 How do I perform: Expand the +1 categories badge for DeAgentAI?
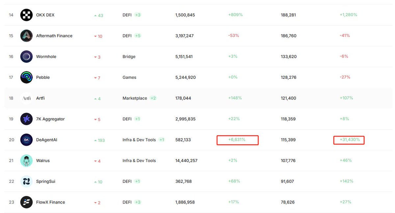pos(162,140)
